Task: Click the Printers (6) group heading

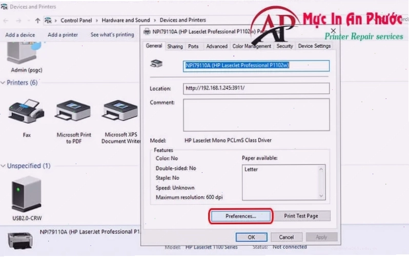Action: [22, 83]
